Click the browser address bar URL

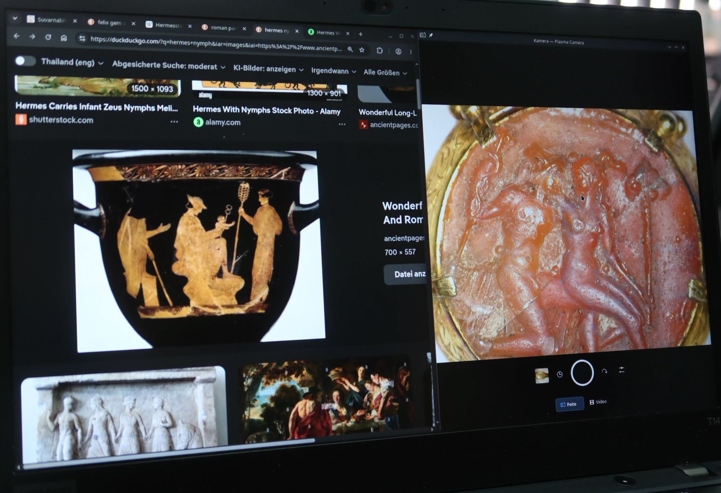click(216, 44)
